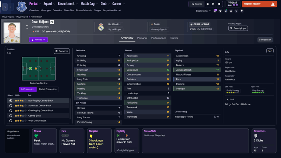Open the settings gear icon
Viewport: 281px width, 158px height.
[219, 4]
